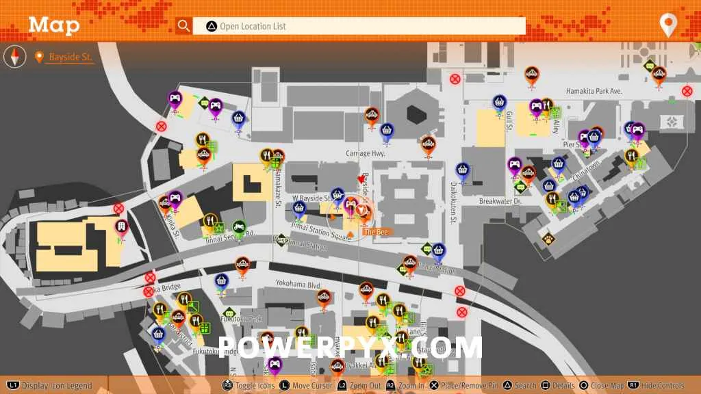
Task: Select the game controller pin near Breakwater Dr.
Action: (514, 165)
